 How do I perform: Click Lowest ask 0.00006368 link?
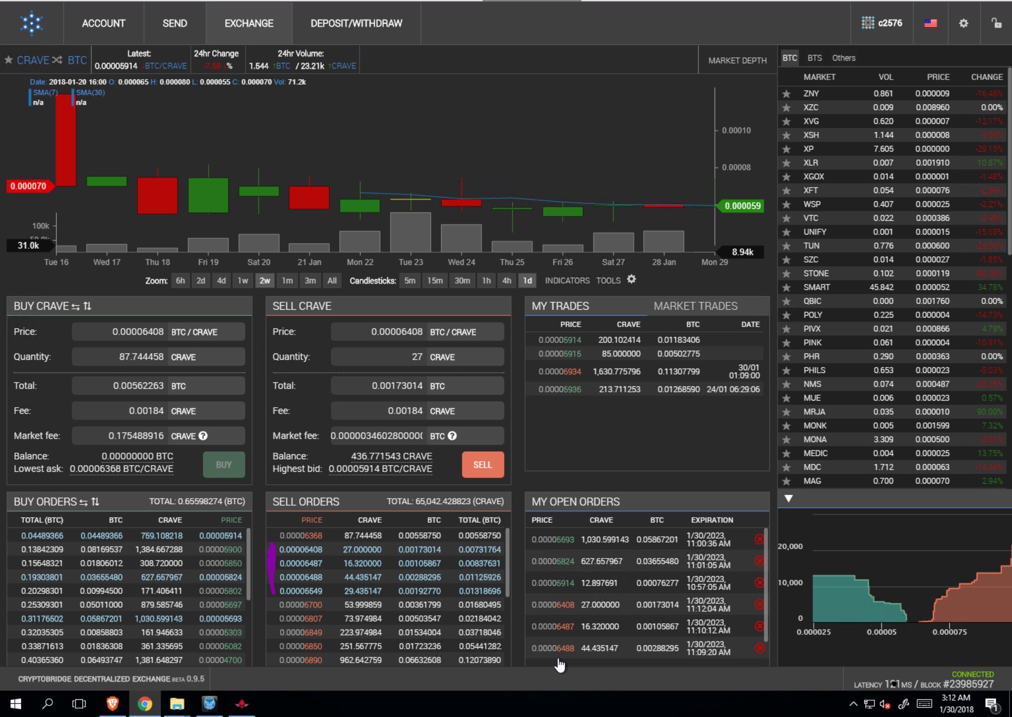point(122,468)
